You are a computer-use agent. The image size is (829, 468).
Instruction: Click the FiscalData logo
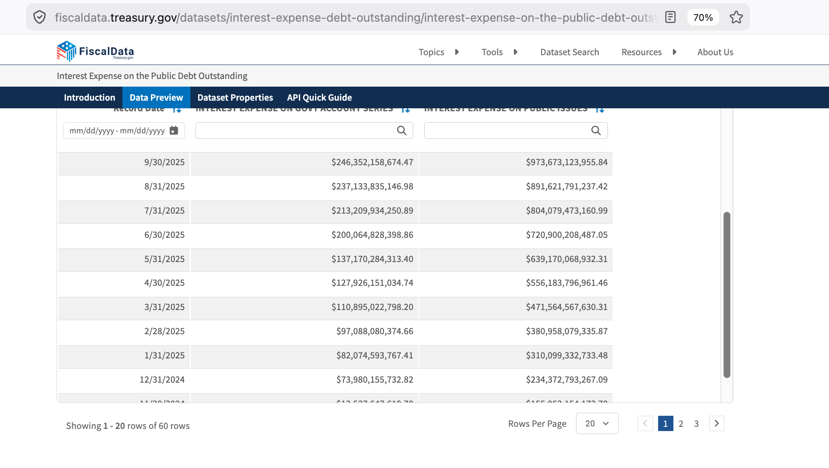click(95, 51)
